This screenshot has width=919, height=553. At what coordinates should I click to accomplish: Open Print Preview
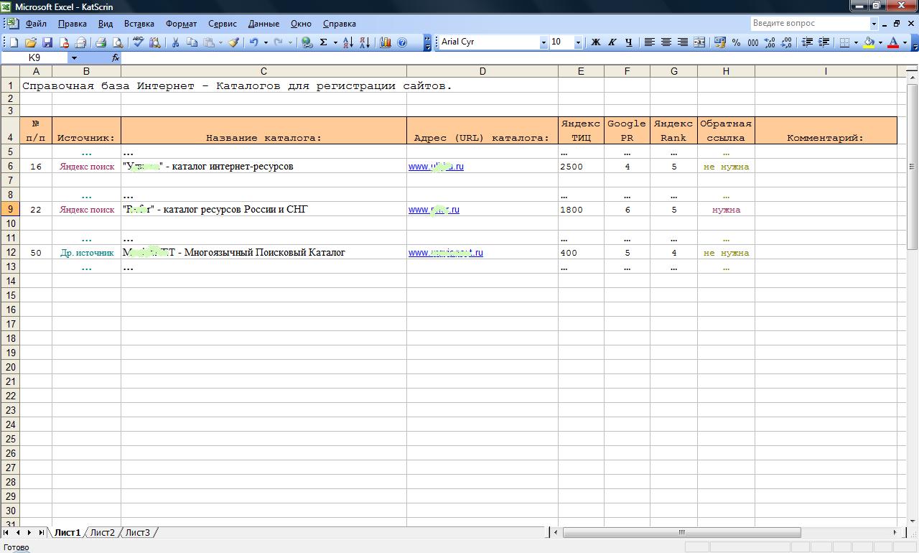point(118,42)
